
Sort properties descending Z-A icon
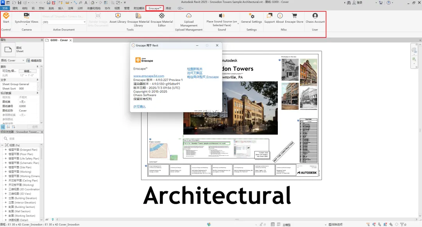[x=13, y=127]
